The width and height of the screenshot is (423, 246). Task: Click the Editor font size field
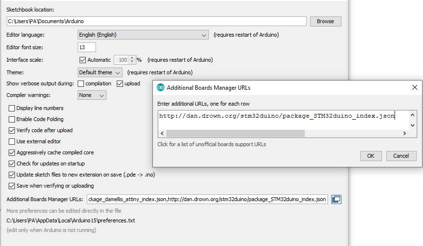tap(87, 47)
